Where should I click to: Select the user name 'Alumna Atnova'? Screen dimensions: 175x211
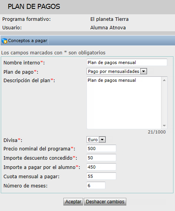[108, 28]
